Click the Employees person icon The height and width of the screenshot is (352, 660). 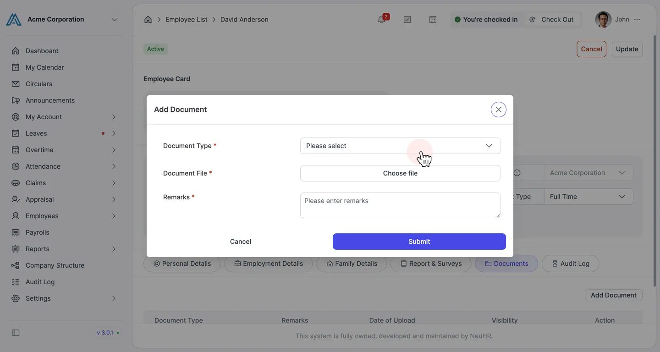tap(16, 216)
